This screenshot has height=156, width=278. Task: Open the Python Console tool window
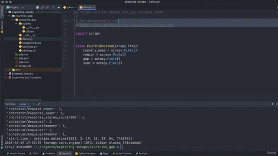122,153
